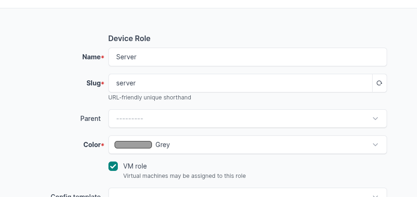Click the 'URL-friendly unique shorthand' help text
The height and width of the screenshot is (197, 417).
[x=150, y=98]
